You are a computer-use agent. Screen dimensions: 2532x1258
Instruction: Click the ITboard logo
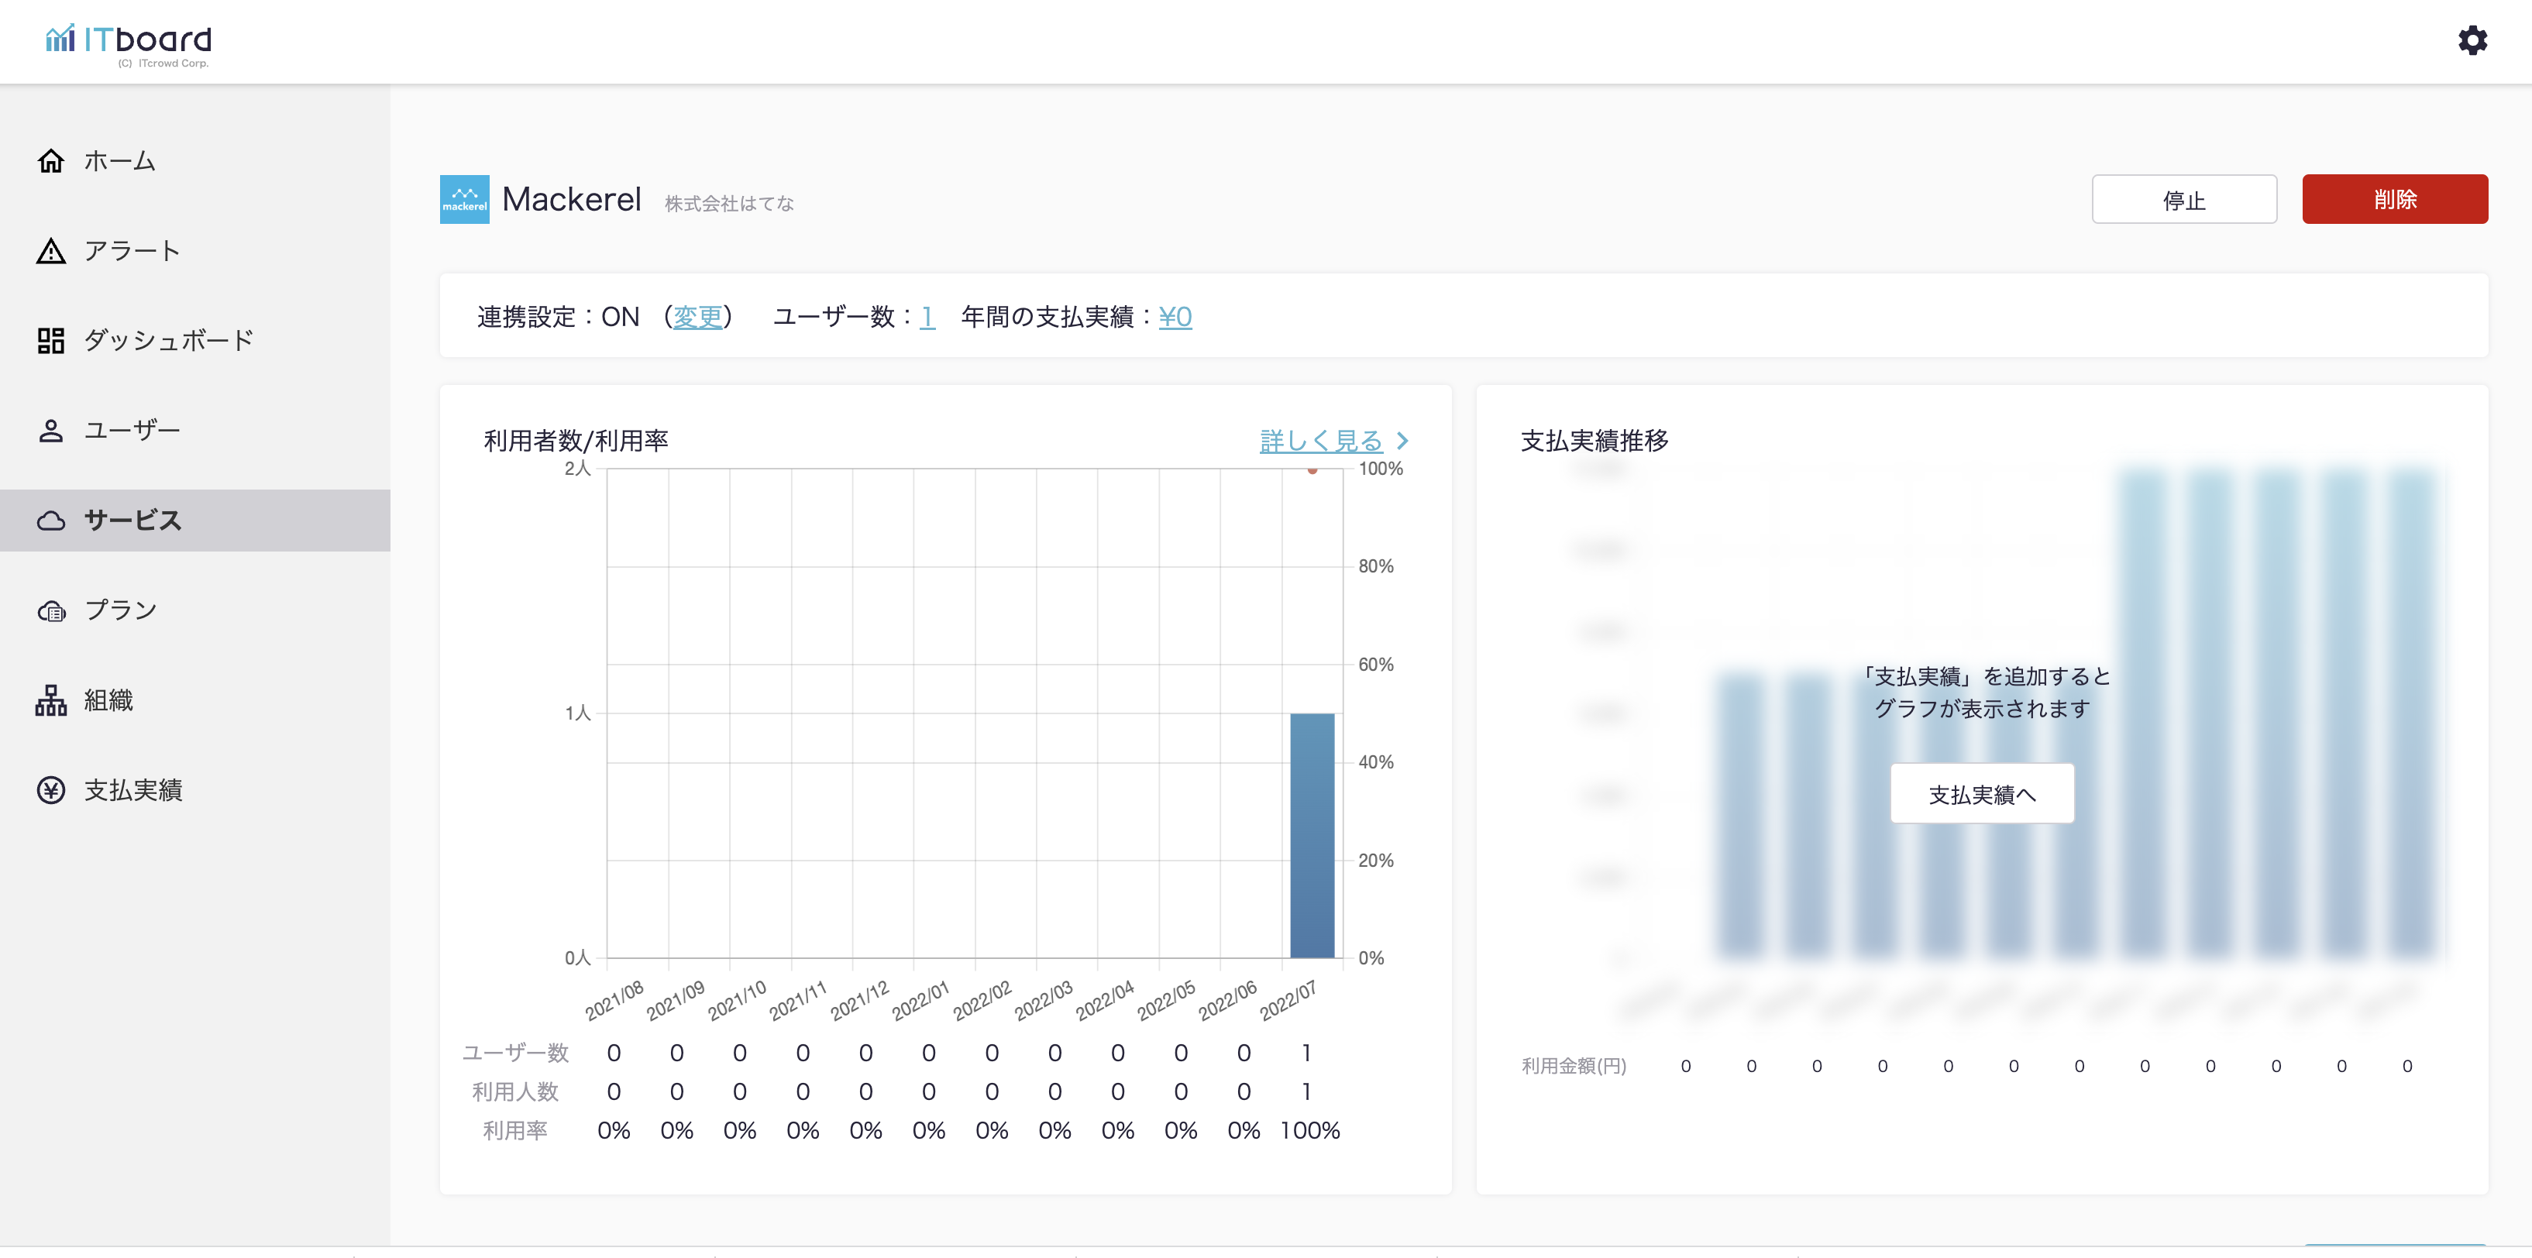coord(129,43)
